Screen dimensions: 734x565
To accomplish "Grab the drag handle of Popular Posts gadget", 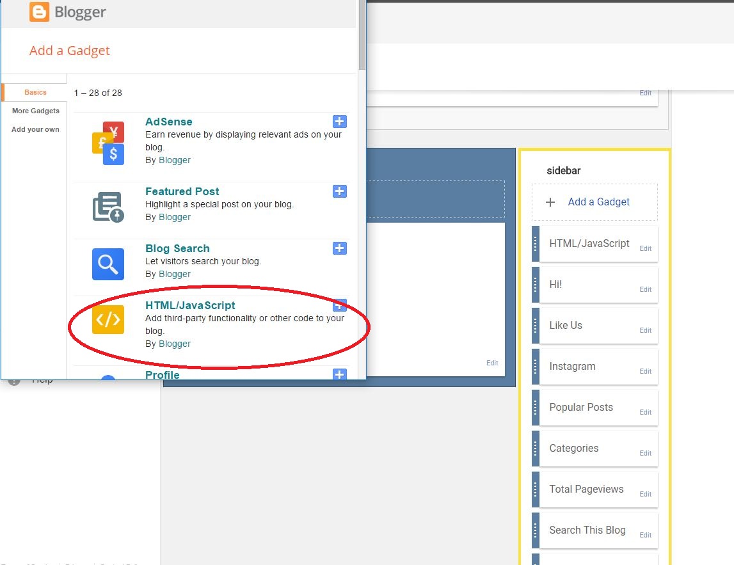I will tap(536, 408).
